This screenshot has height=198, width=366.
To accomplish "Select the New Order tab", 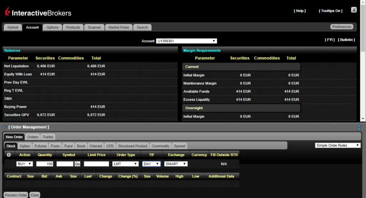I will 14,137.
